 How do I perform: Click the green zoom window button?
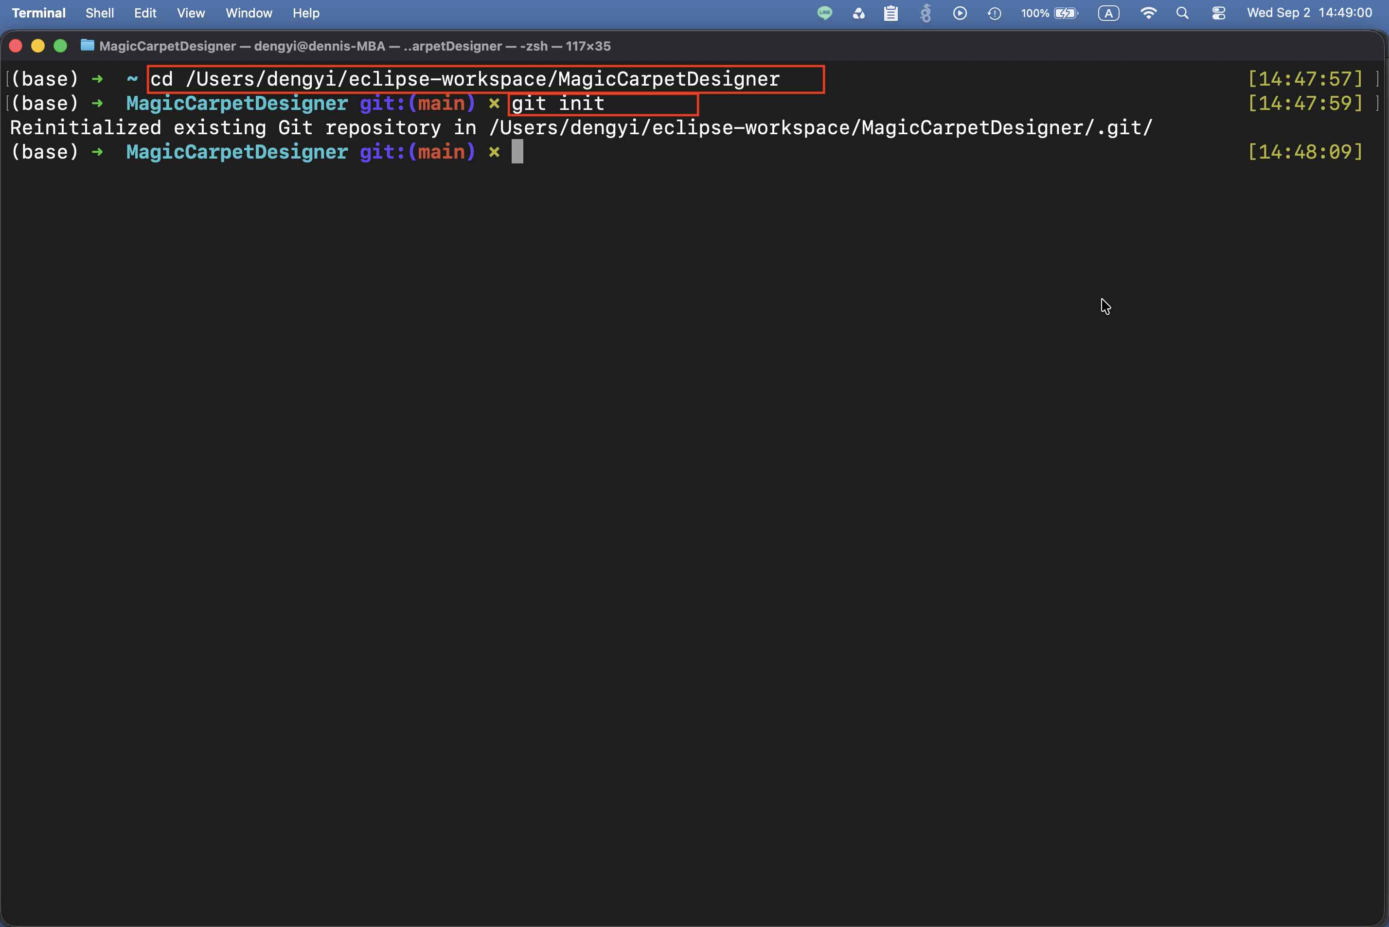[60, 46]
